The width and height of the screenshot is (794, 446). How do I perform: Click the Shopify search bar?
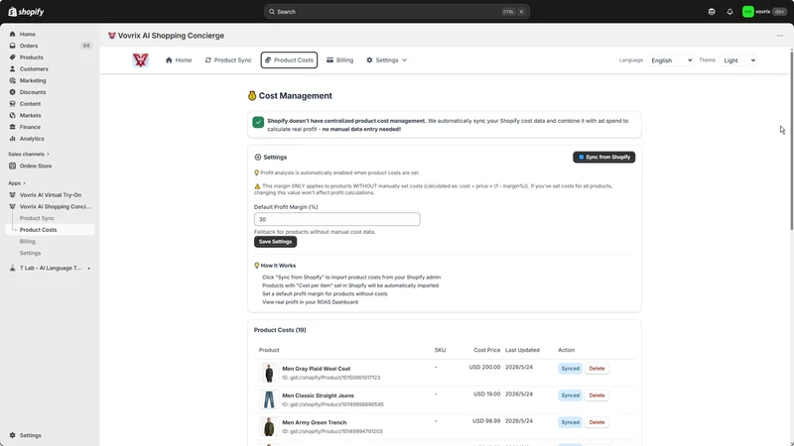coord(396,12)
